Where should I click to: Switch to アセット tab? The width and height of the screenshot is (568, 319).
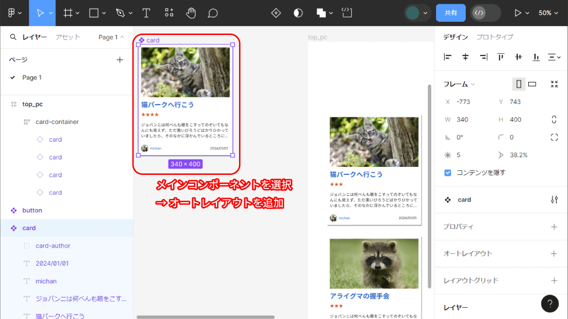(68, 37)
